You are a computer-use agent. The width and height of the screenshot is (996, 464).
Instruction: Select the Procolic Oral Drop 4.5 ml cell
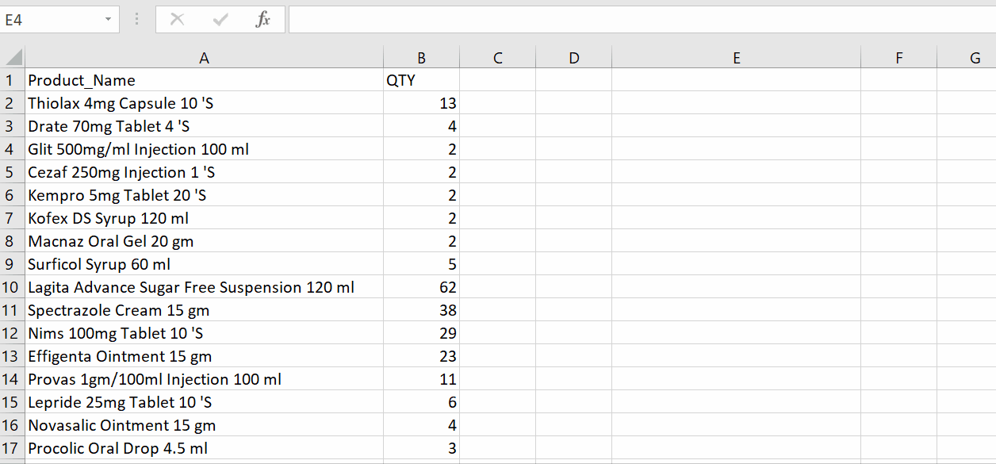(x=205, y=448)
